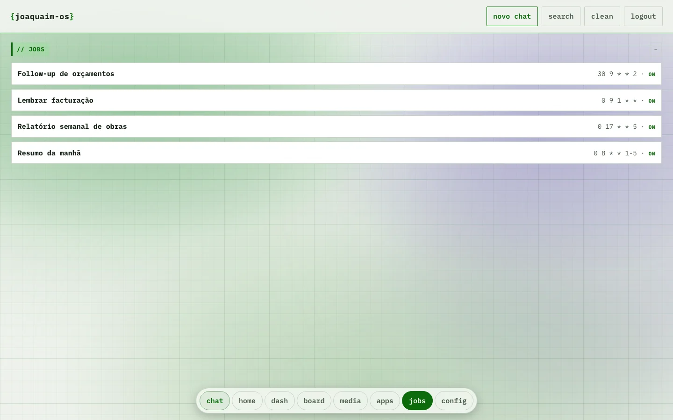Go to the home tab
673x420 pixels.
(x=247, y=401)
